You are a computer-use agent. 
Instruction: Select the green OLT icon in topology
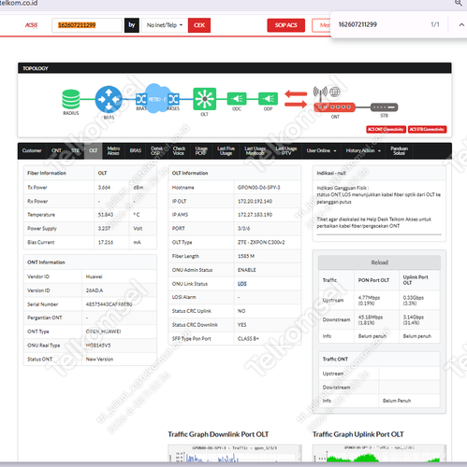coord(205,99)
